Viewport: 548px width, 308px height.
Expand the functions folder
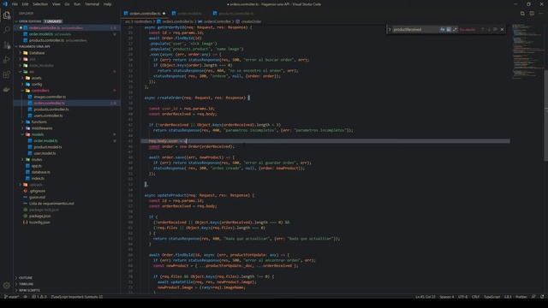(39, 122)
